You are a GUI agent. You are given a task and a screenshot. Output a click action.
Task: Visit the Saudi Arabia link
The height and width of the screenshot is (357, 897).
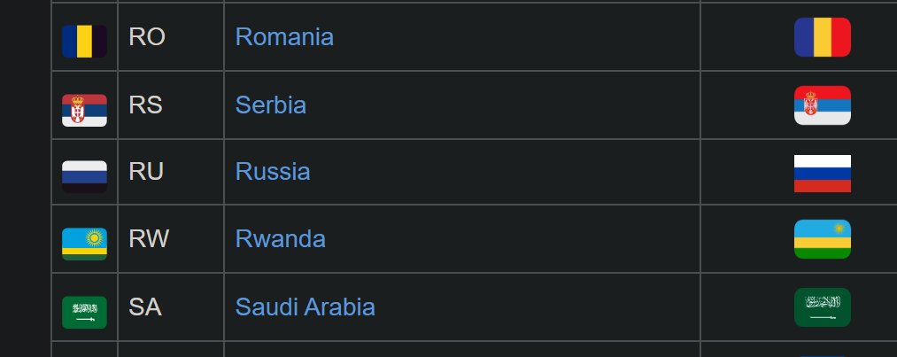point(305,307)
